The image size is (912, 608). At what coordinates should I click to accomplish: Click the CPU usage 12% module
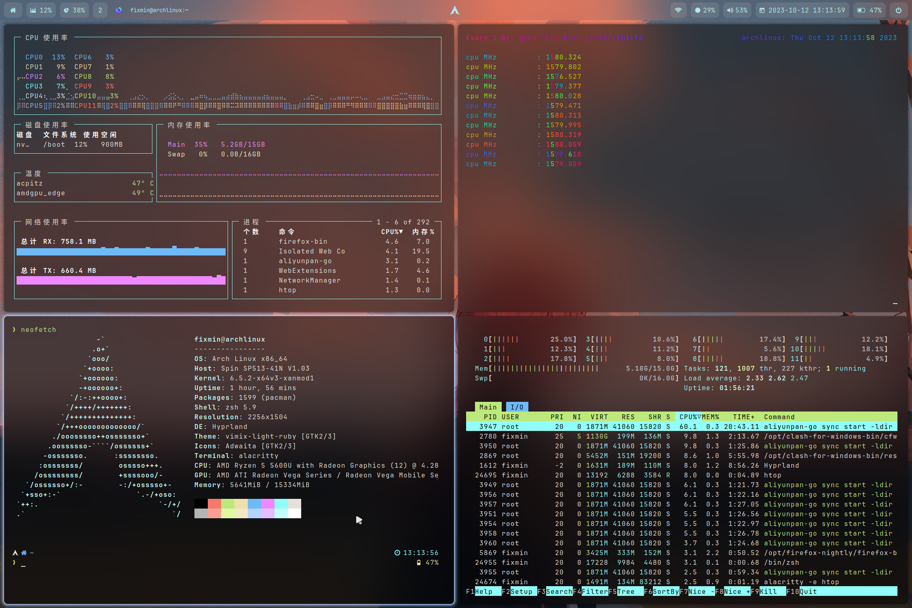coord(41,10)
